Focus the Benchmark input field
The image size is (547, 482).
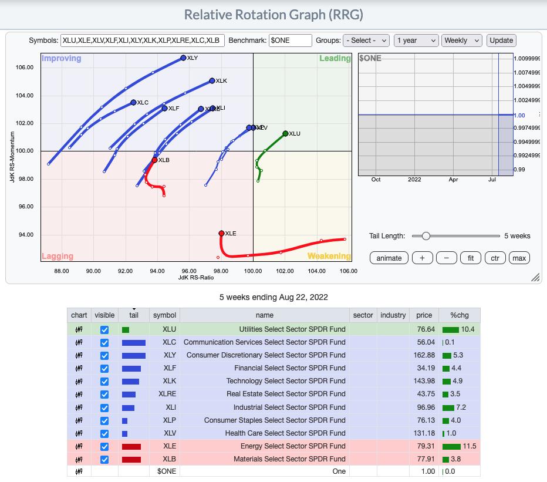291,41
